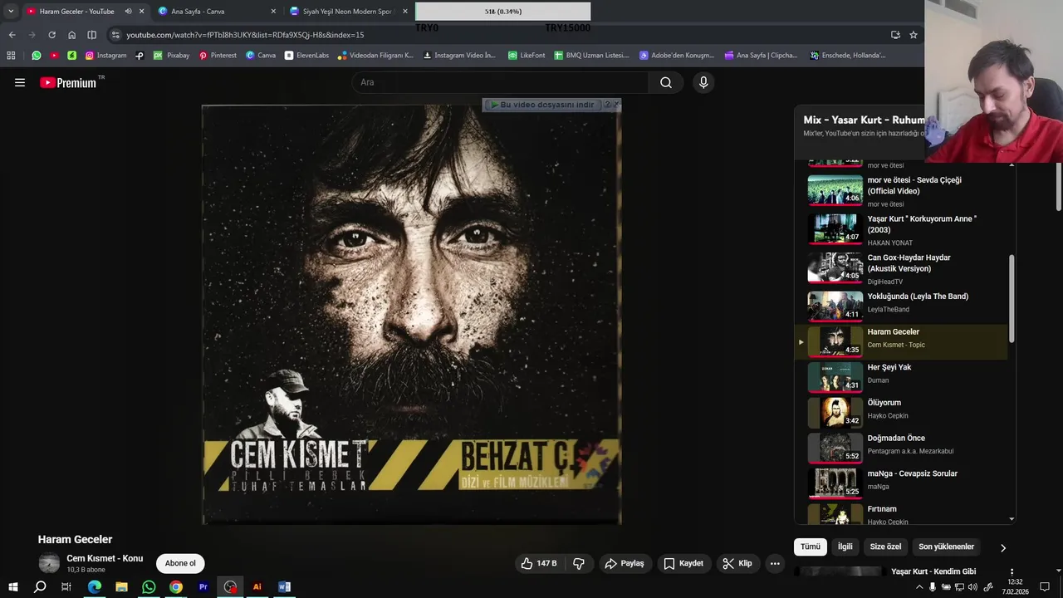This screenshot has width=1063, height=598.
Task: Open browser tab search dropdown arrow
Action: coord(11,12)
